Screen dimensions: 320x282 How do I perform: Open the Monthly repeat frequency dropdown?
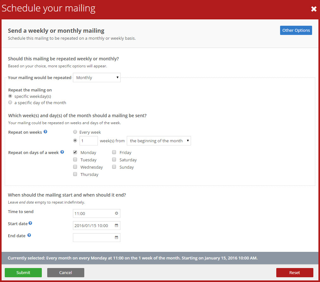pyautogui.click(x=97, y=77)
